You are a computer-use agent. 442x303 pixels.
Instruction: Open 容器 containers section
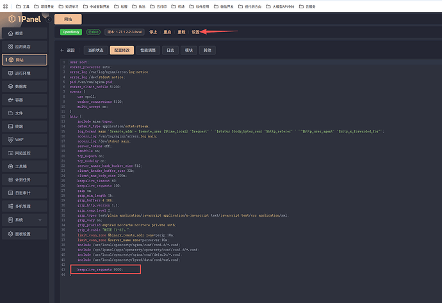19,100
